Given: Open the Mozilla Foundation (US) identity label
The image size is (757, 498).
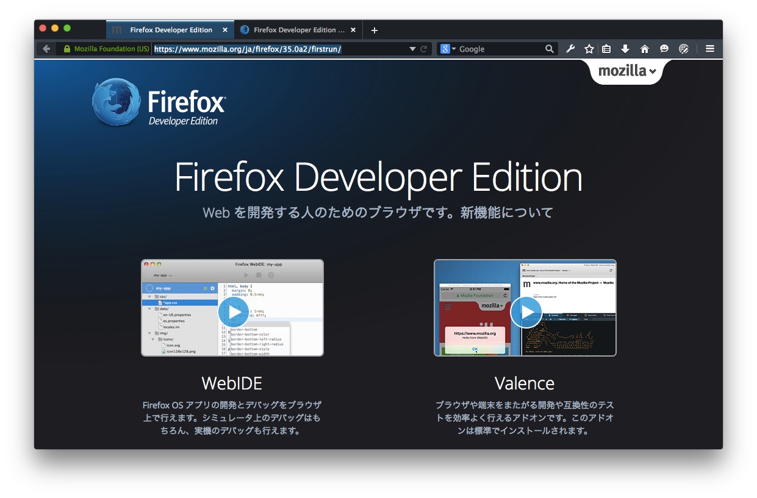Looking at the screenshot, I should (112, 49).
